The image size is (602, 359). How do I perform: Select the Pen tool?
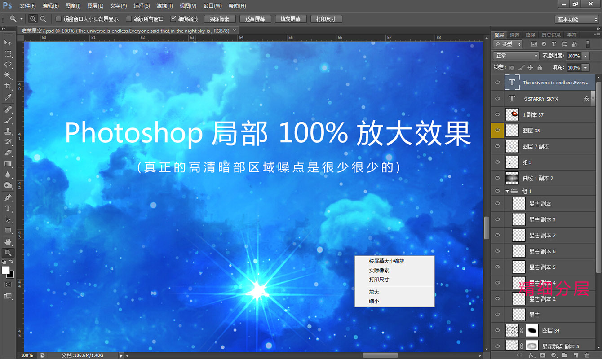point(8,197)
